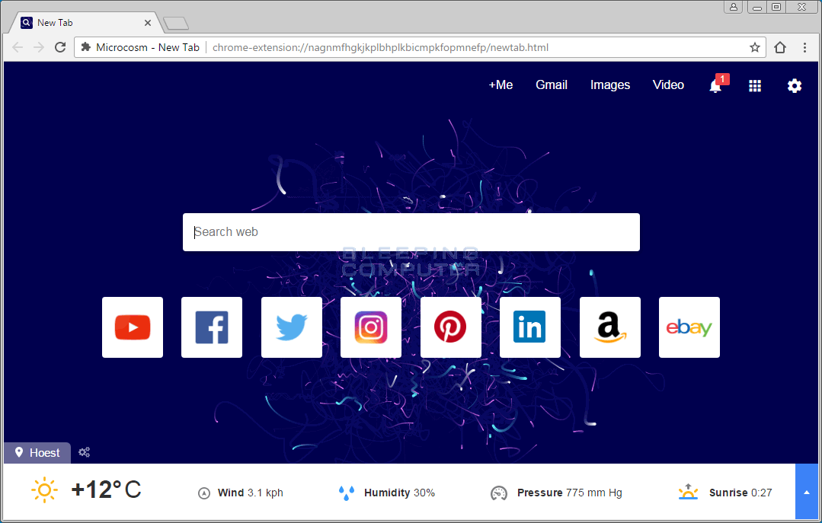
Task: Open the YouTube shortcut tile
Action: tap(133, 327)
